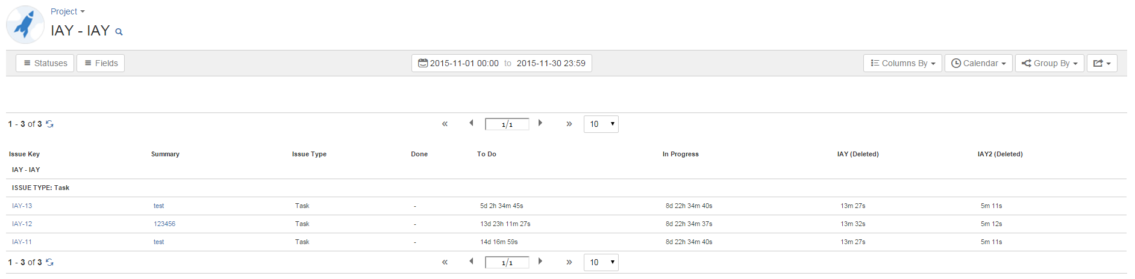Open the Calendar dropdown

(978, 63)
